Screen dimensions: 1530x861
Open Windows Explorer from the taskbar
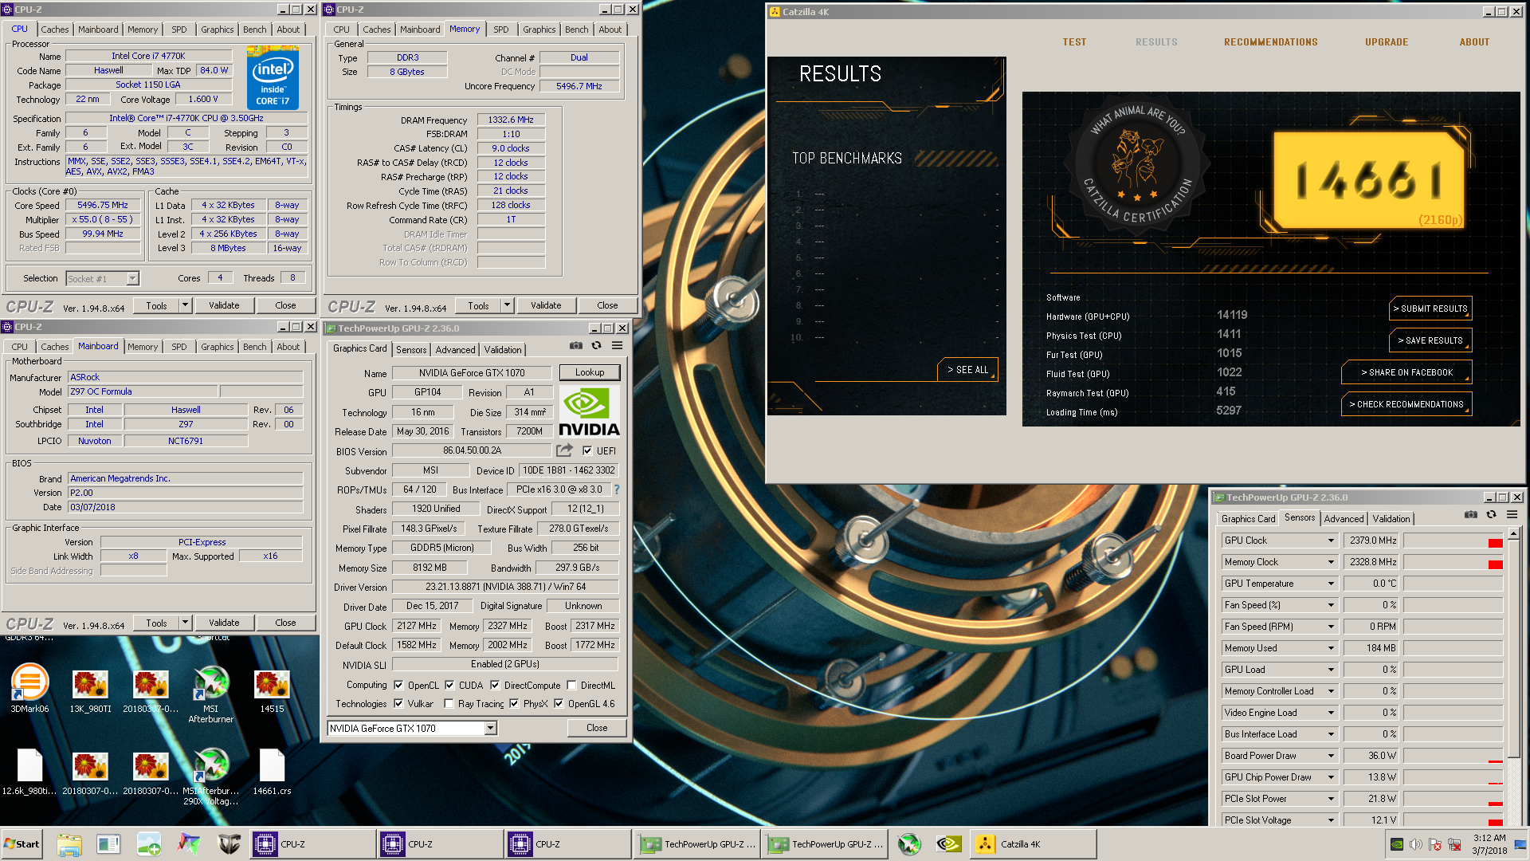tap(69, 844)
